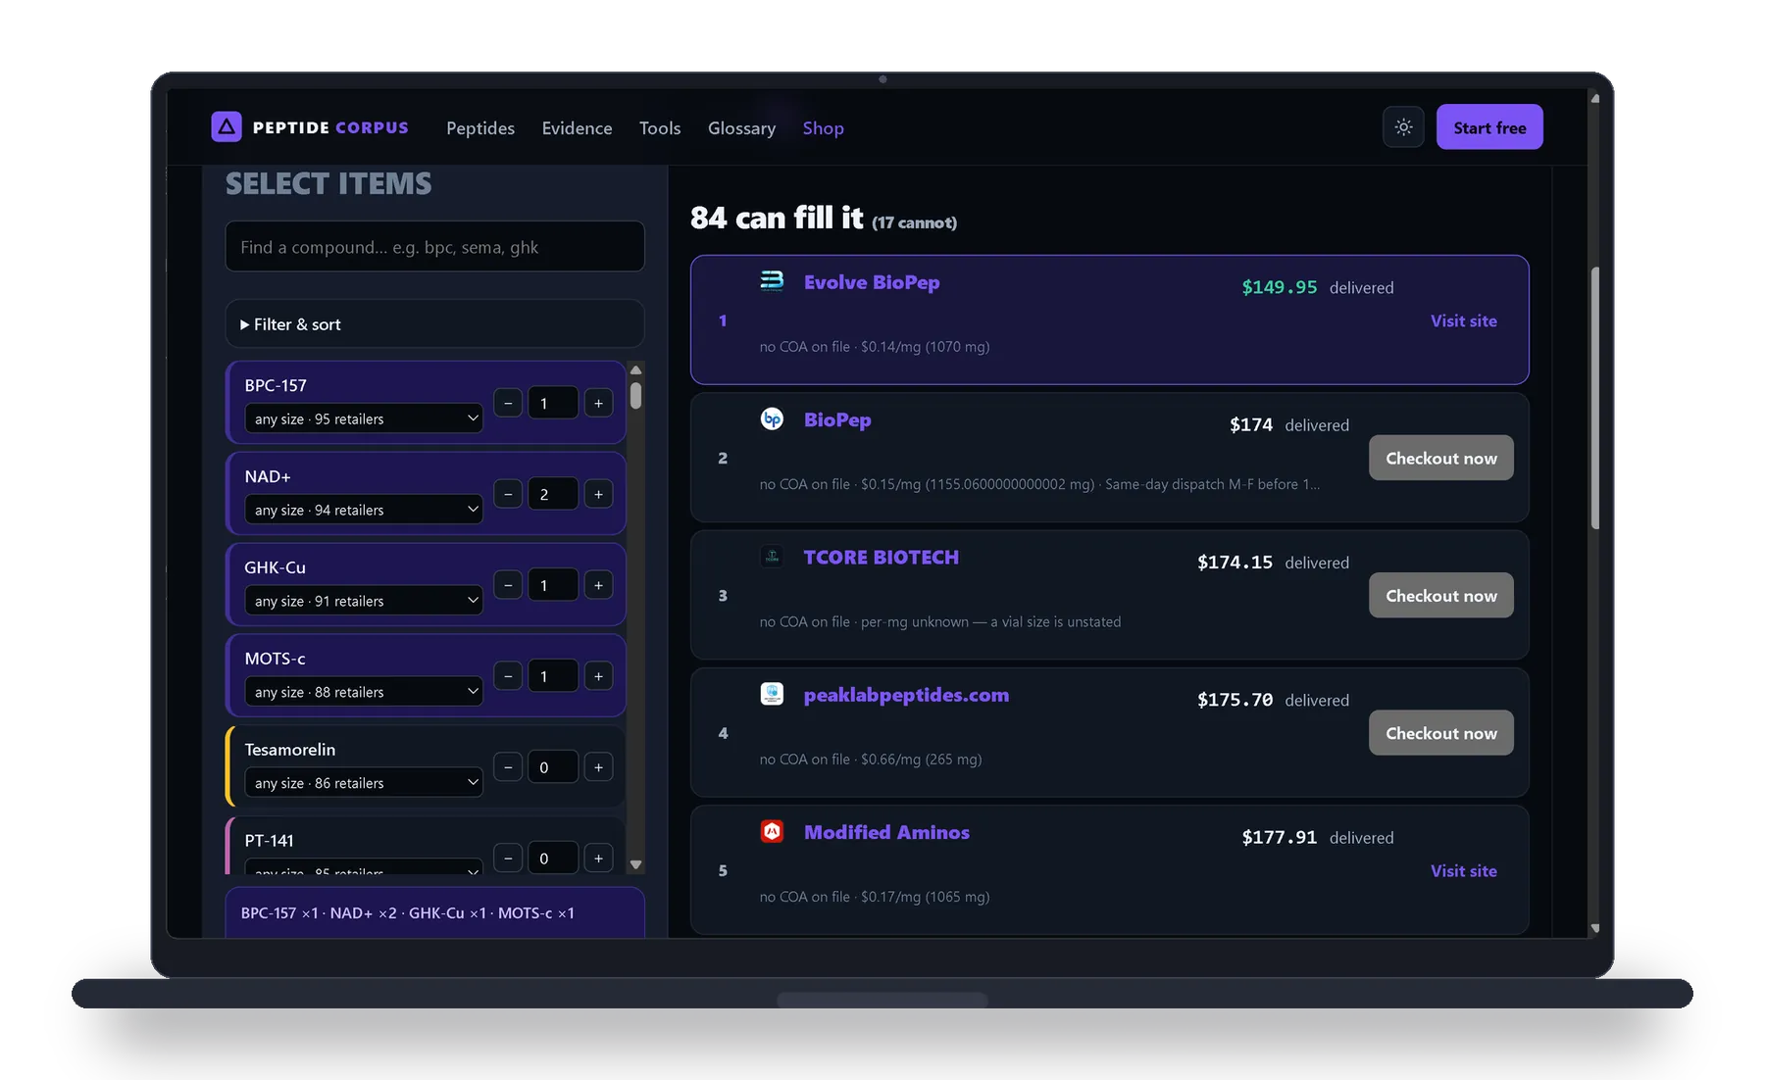Focus the Find a compound search field
The image size is (1765, 1080).
click(x=434, y=246)
